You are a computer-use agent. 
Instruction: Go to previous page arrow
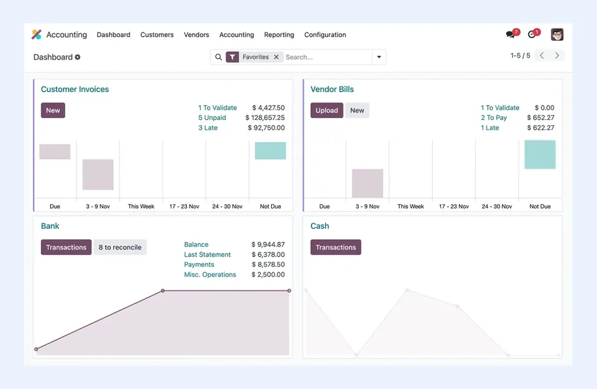542,56
